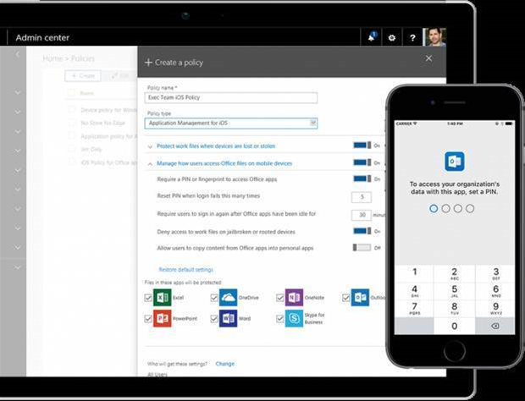Tap the 0 key on phone keypad
525x401 pixels.
point(455,326)
